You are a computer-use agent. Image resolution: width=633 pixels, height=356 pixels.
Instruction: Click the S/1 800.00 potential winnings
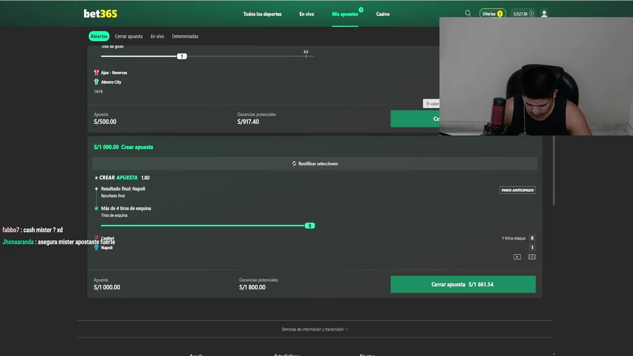(x=252, y=287)
